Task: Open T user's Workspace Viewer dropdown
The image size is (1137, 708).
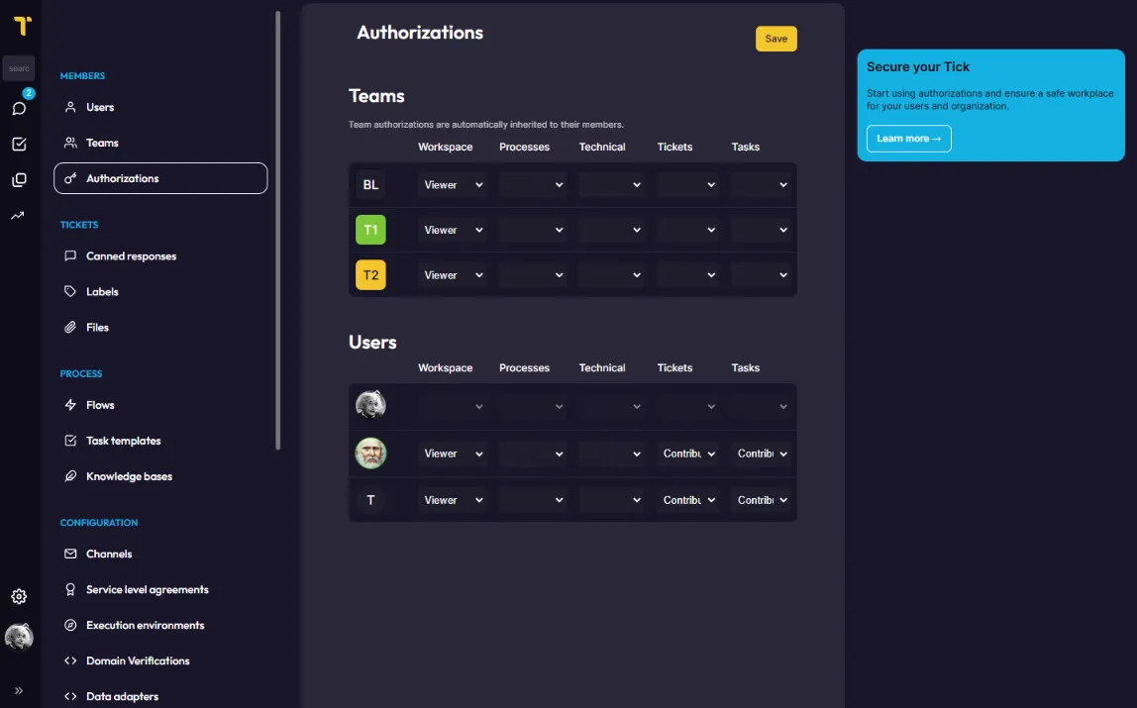Action: click(x=453, y=500)
